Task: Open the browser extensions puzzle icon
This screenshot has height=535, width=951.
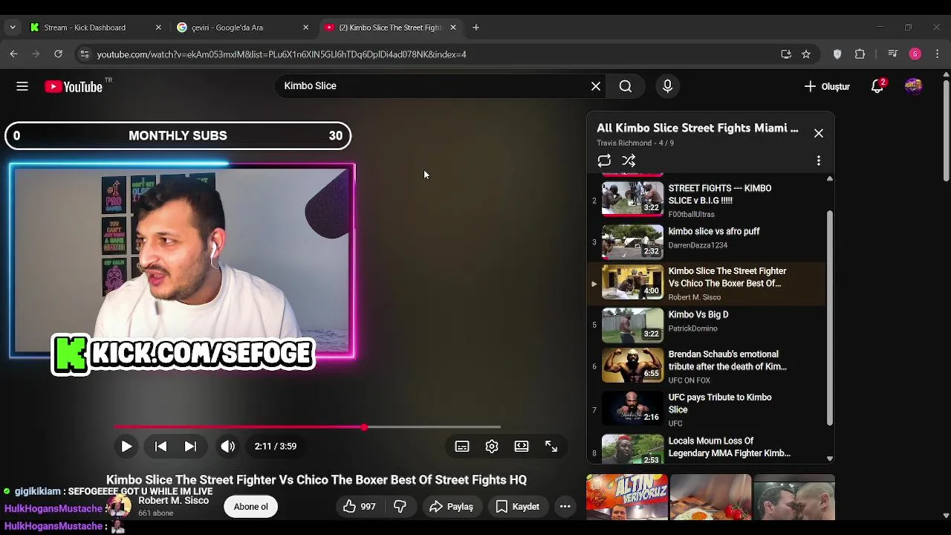Action: pos(860,54)
